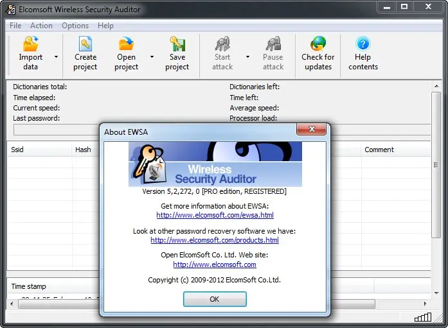Click the 'Get more information about EWSA:' text
448x328 pixels.
215,206
